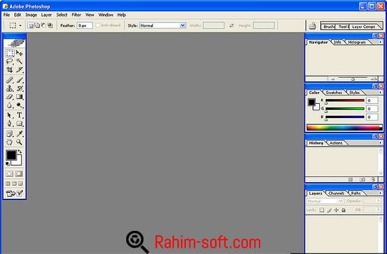
Task: Select the Type tool
Action: click(x=19, y=115)
